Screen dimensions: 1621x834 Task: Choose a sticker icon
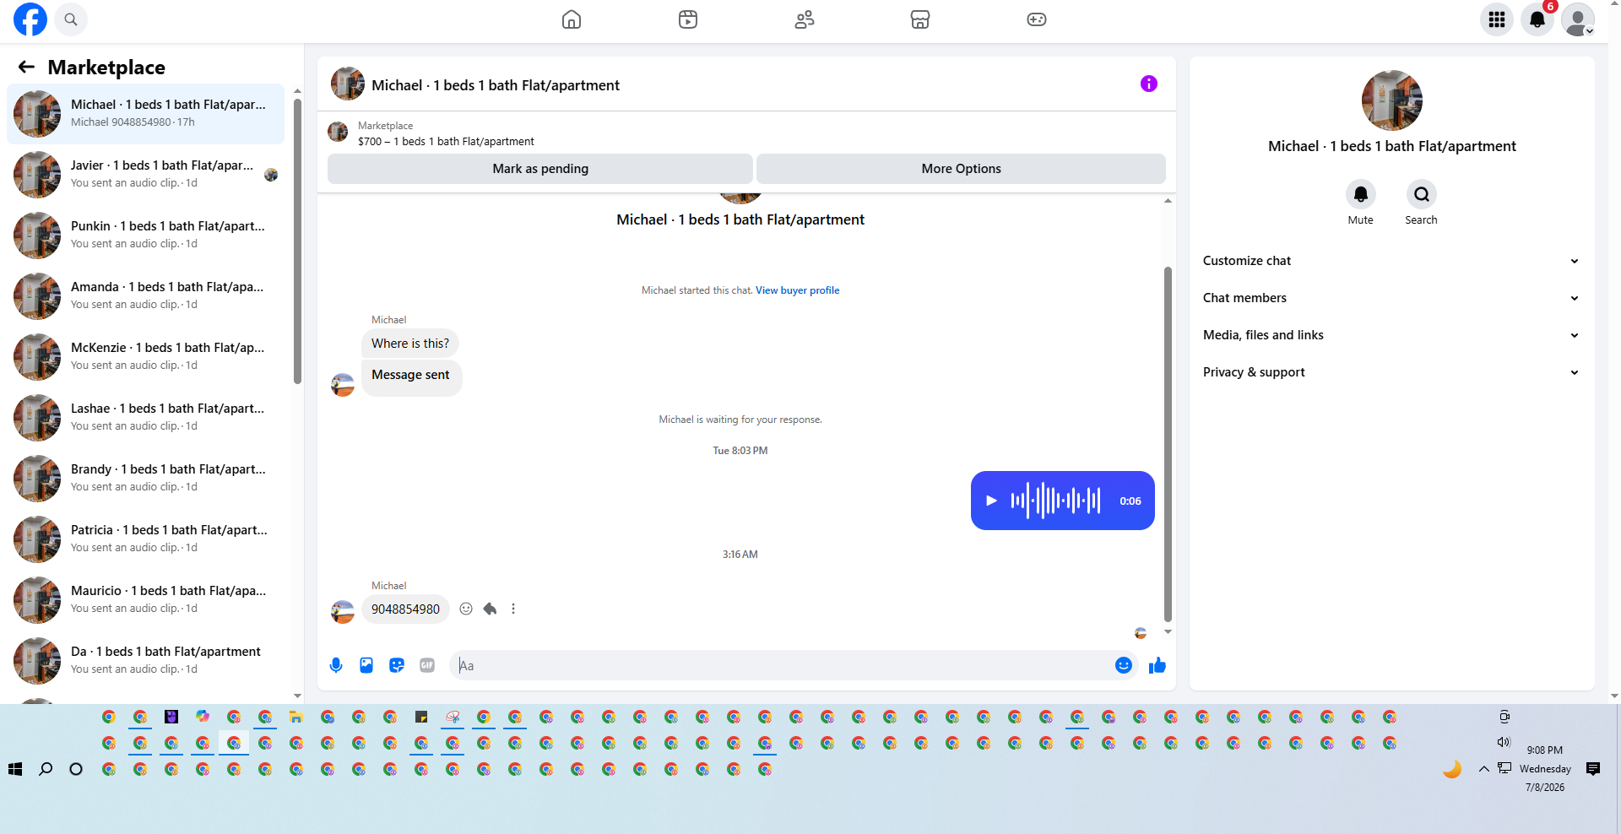[397, 665]
